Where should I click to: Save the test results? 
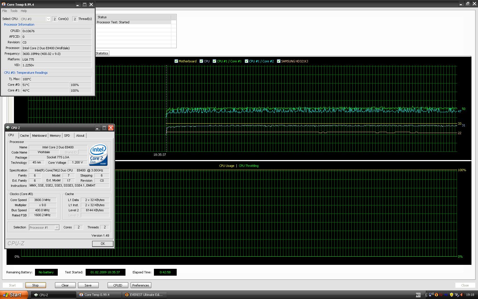pos(88,285)
